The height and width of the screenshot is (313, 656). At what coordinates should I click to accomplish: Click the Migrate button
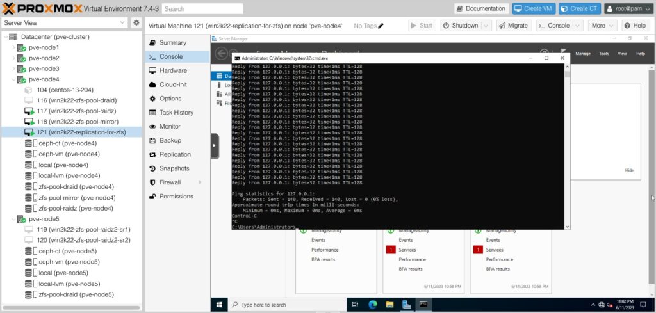tap(514, 26)
